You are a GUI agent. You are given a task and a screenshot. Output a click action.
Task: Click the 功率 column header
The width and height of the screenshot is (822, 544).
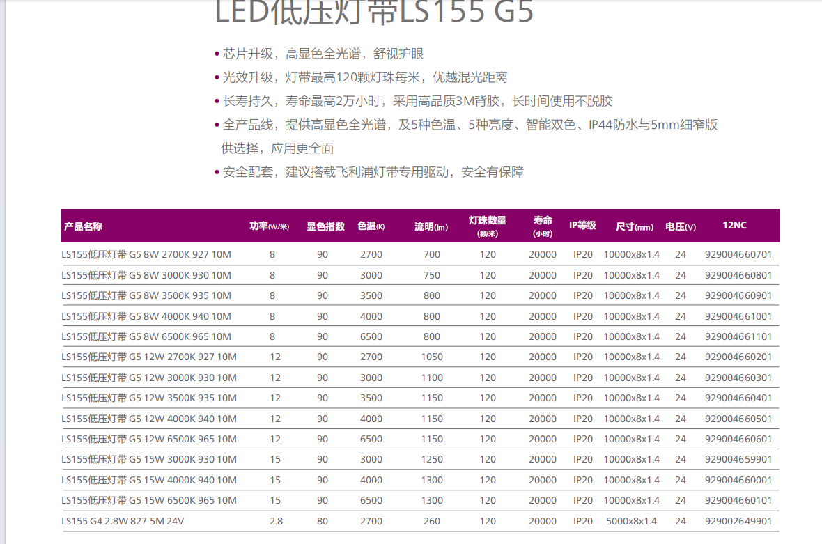coord(269,226)
